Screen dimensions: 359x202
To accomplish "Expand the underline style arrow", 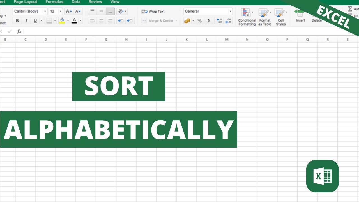I will tap(42, 21).
